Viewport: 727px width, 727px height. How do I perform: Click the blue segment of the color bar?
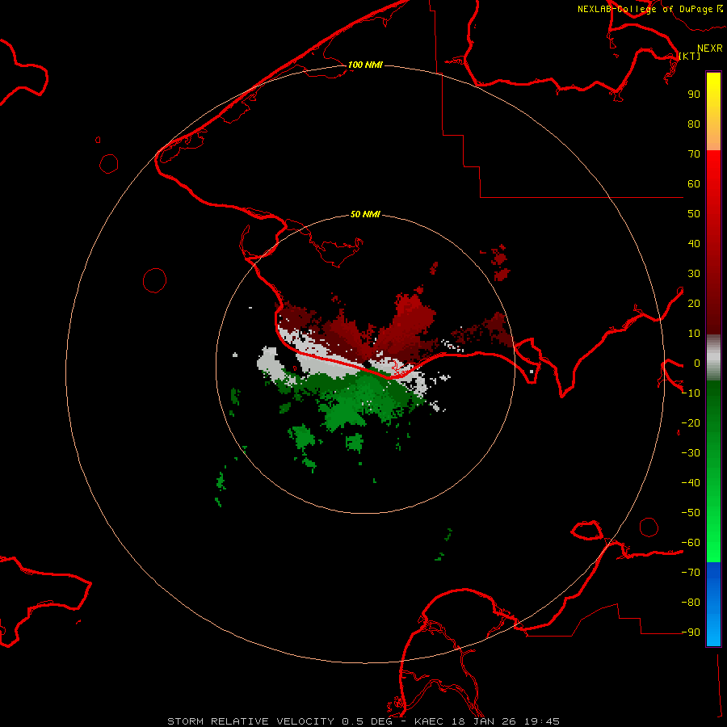pyautogui.click(x=713, y=603)
